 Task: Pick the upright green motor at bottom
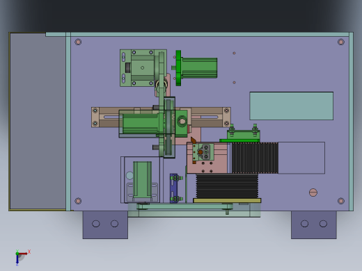tap(142, 181)
